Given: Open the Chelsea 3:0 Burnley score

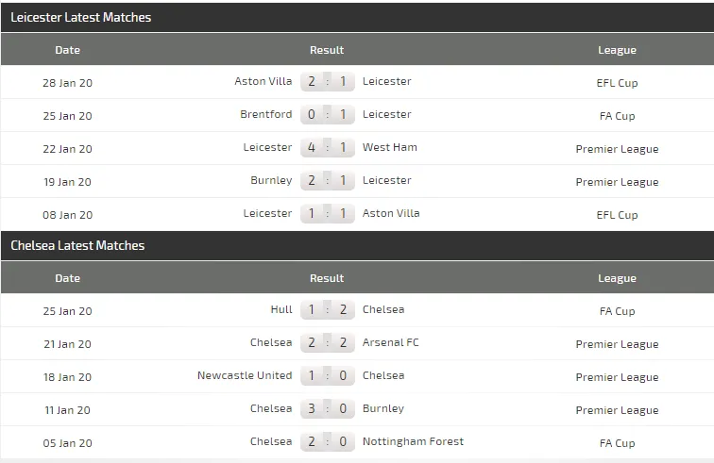Looking at the screenshot, I should point(327,408).
